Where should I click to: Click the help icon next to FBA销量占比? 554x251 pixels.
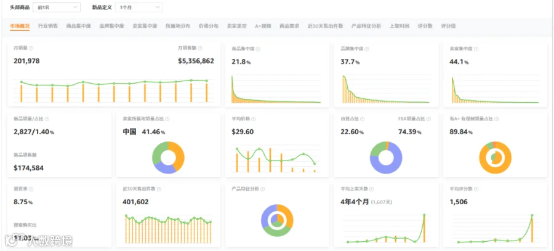[428, 119]
